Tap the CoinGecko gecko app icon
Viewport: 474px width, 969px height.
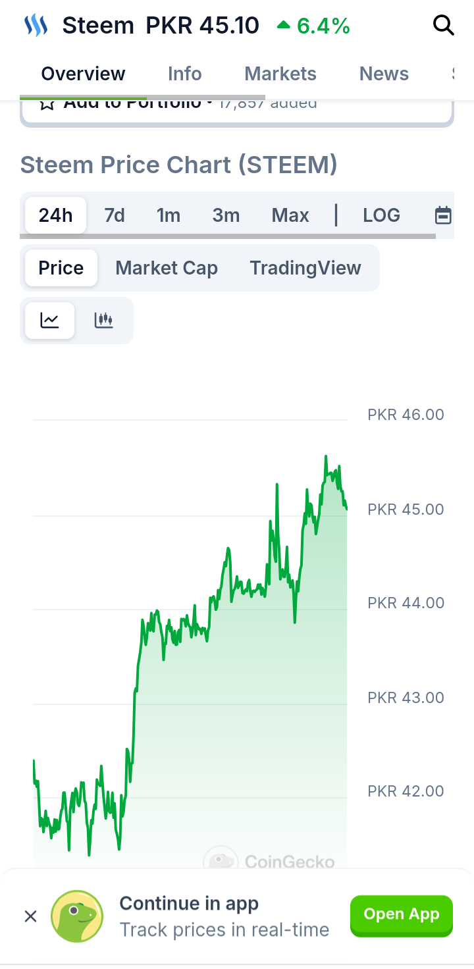point(77,916)
